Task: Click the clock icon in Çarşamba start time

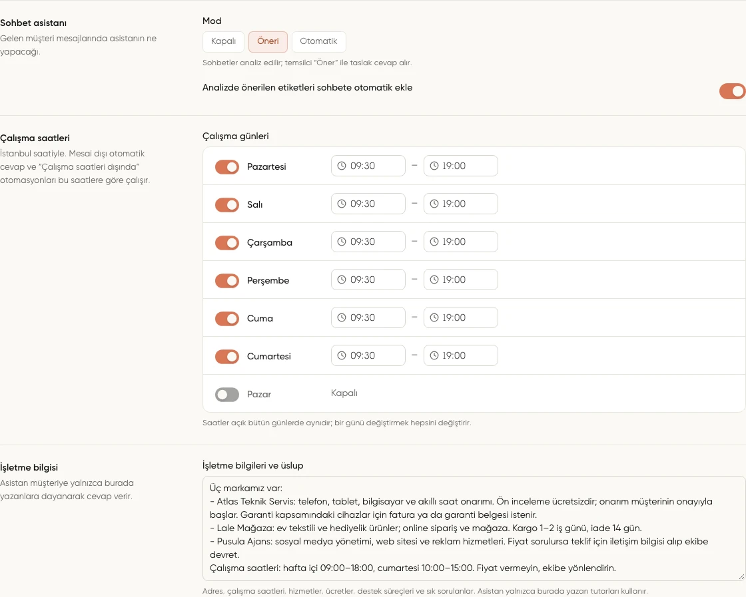Action: [342, 242]
